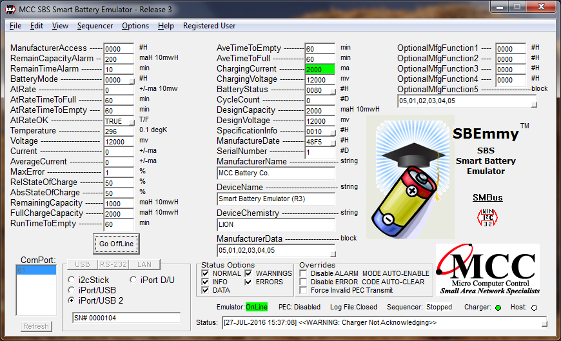Expand the ManufacturerData block field
The width and height of the screenshot is (561, 341).
pos(333,255)
